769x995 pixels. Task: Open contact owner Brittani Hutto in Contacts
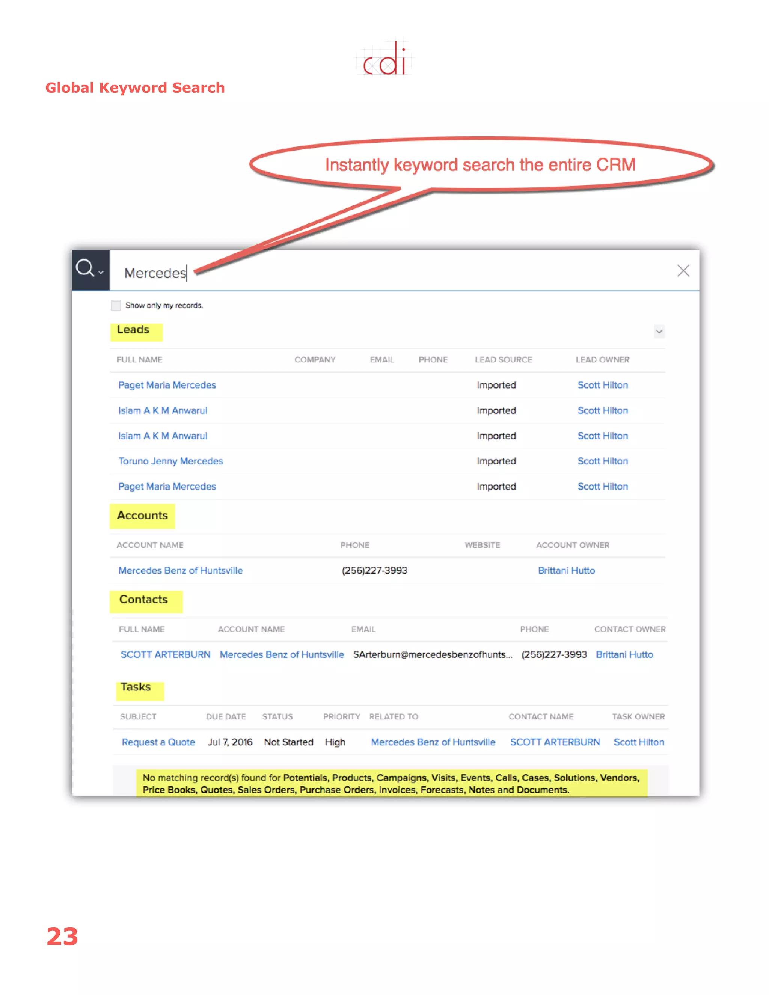click(x=624, y=654)
